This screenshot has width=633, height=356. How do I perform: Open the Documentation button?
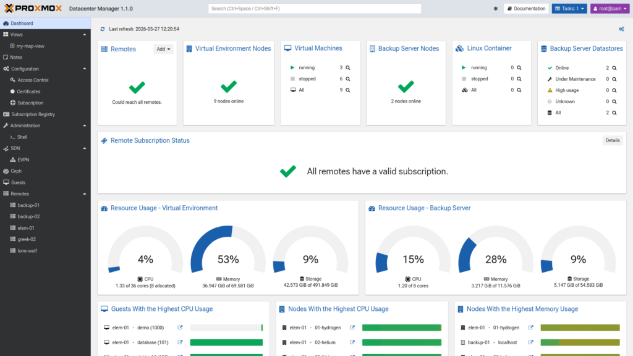coord(527,9)
